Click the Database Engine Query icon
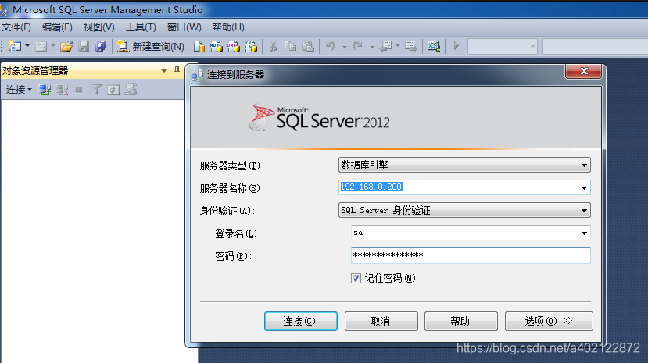 point(199,46)
